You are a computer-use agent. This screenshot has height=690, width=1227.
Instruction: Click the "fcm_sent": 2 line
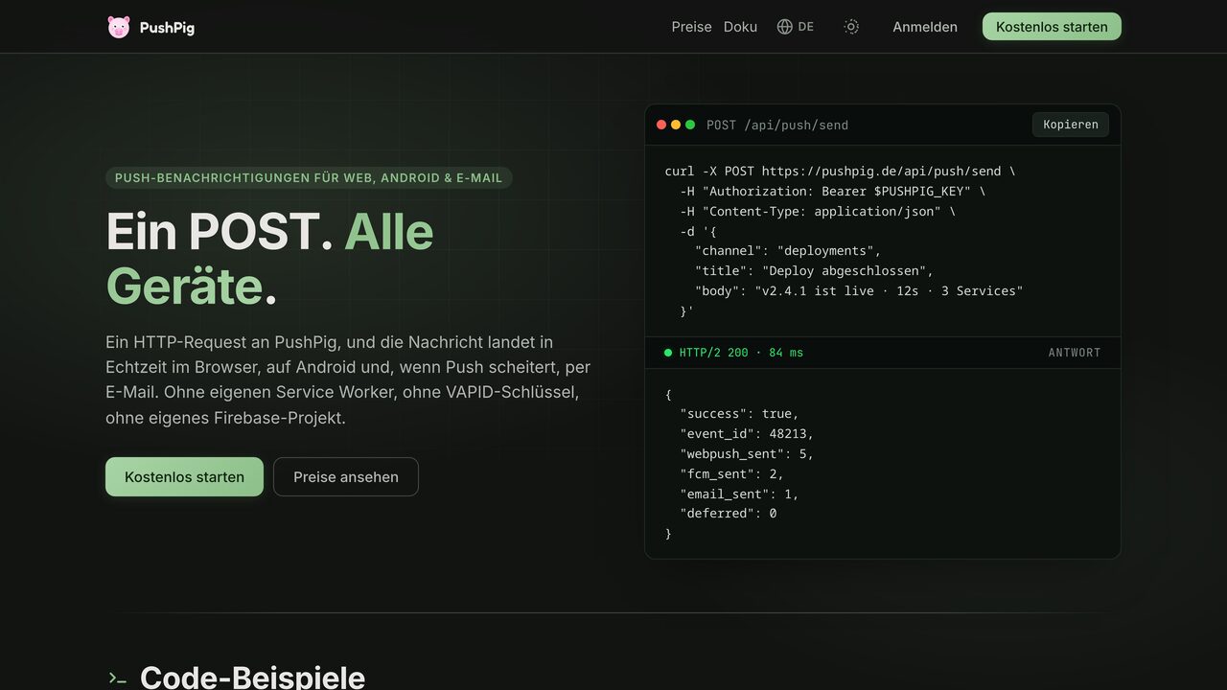(x=731, y=473)
